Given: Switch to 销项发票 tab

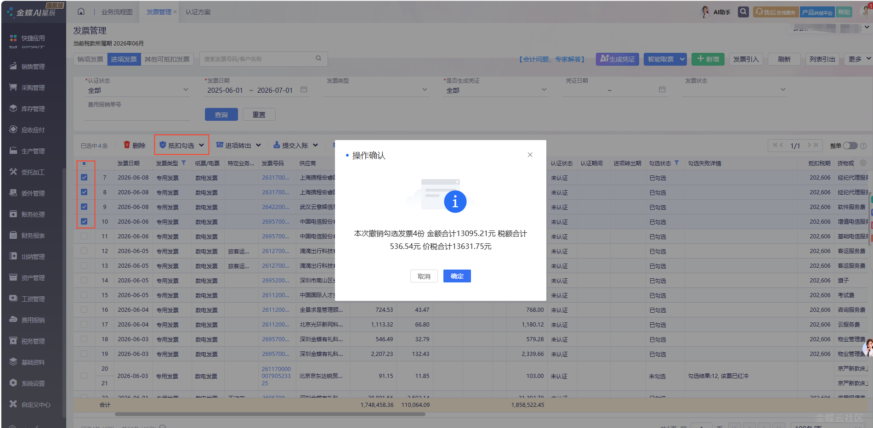Looking at the screenshot, I should coord(91,59).
